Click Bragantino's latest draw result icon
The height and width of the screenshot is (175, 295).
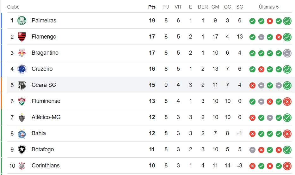tap(287, 53)
